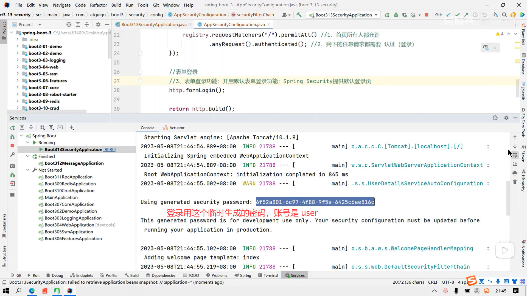Open the Refactor menu
Viewport: 527px width, 296px height.
98,5
